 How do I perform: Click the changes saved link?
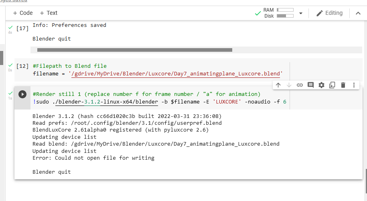(x=14, y=1)
